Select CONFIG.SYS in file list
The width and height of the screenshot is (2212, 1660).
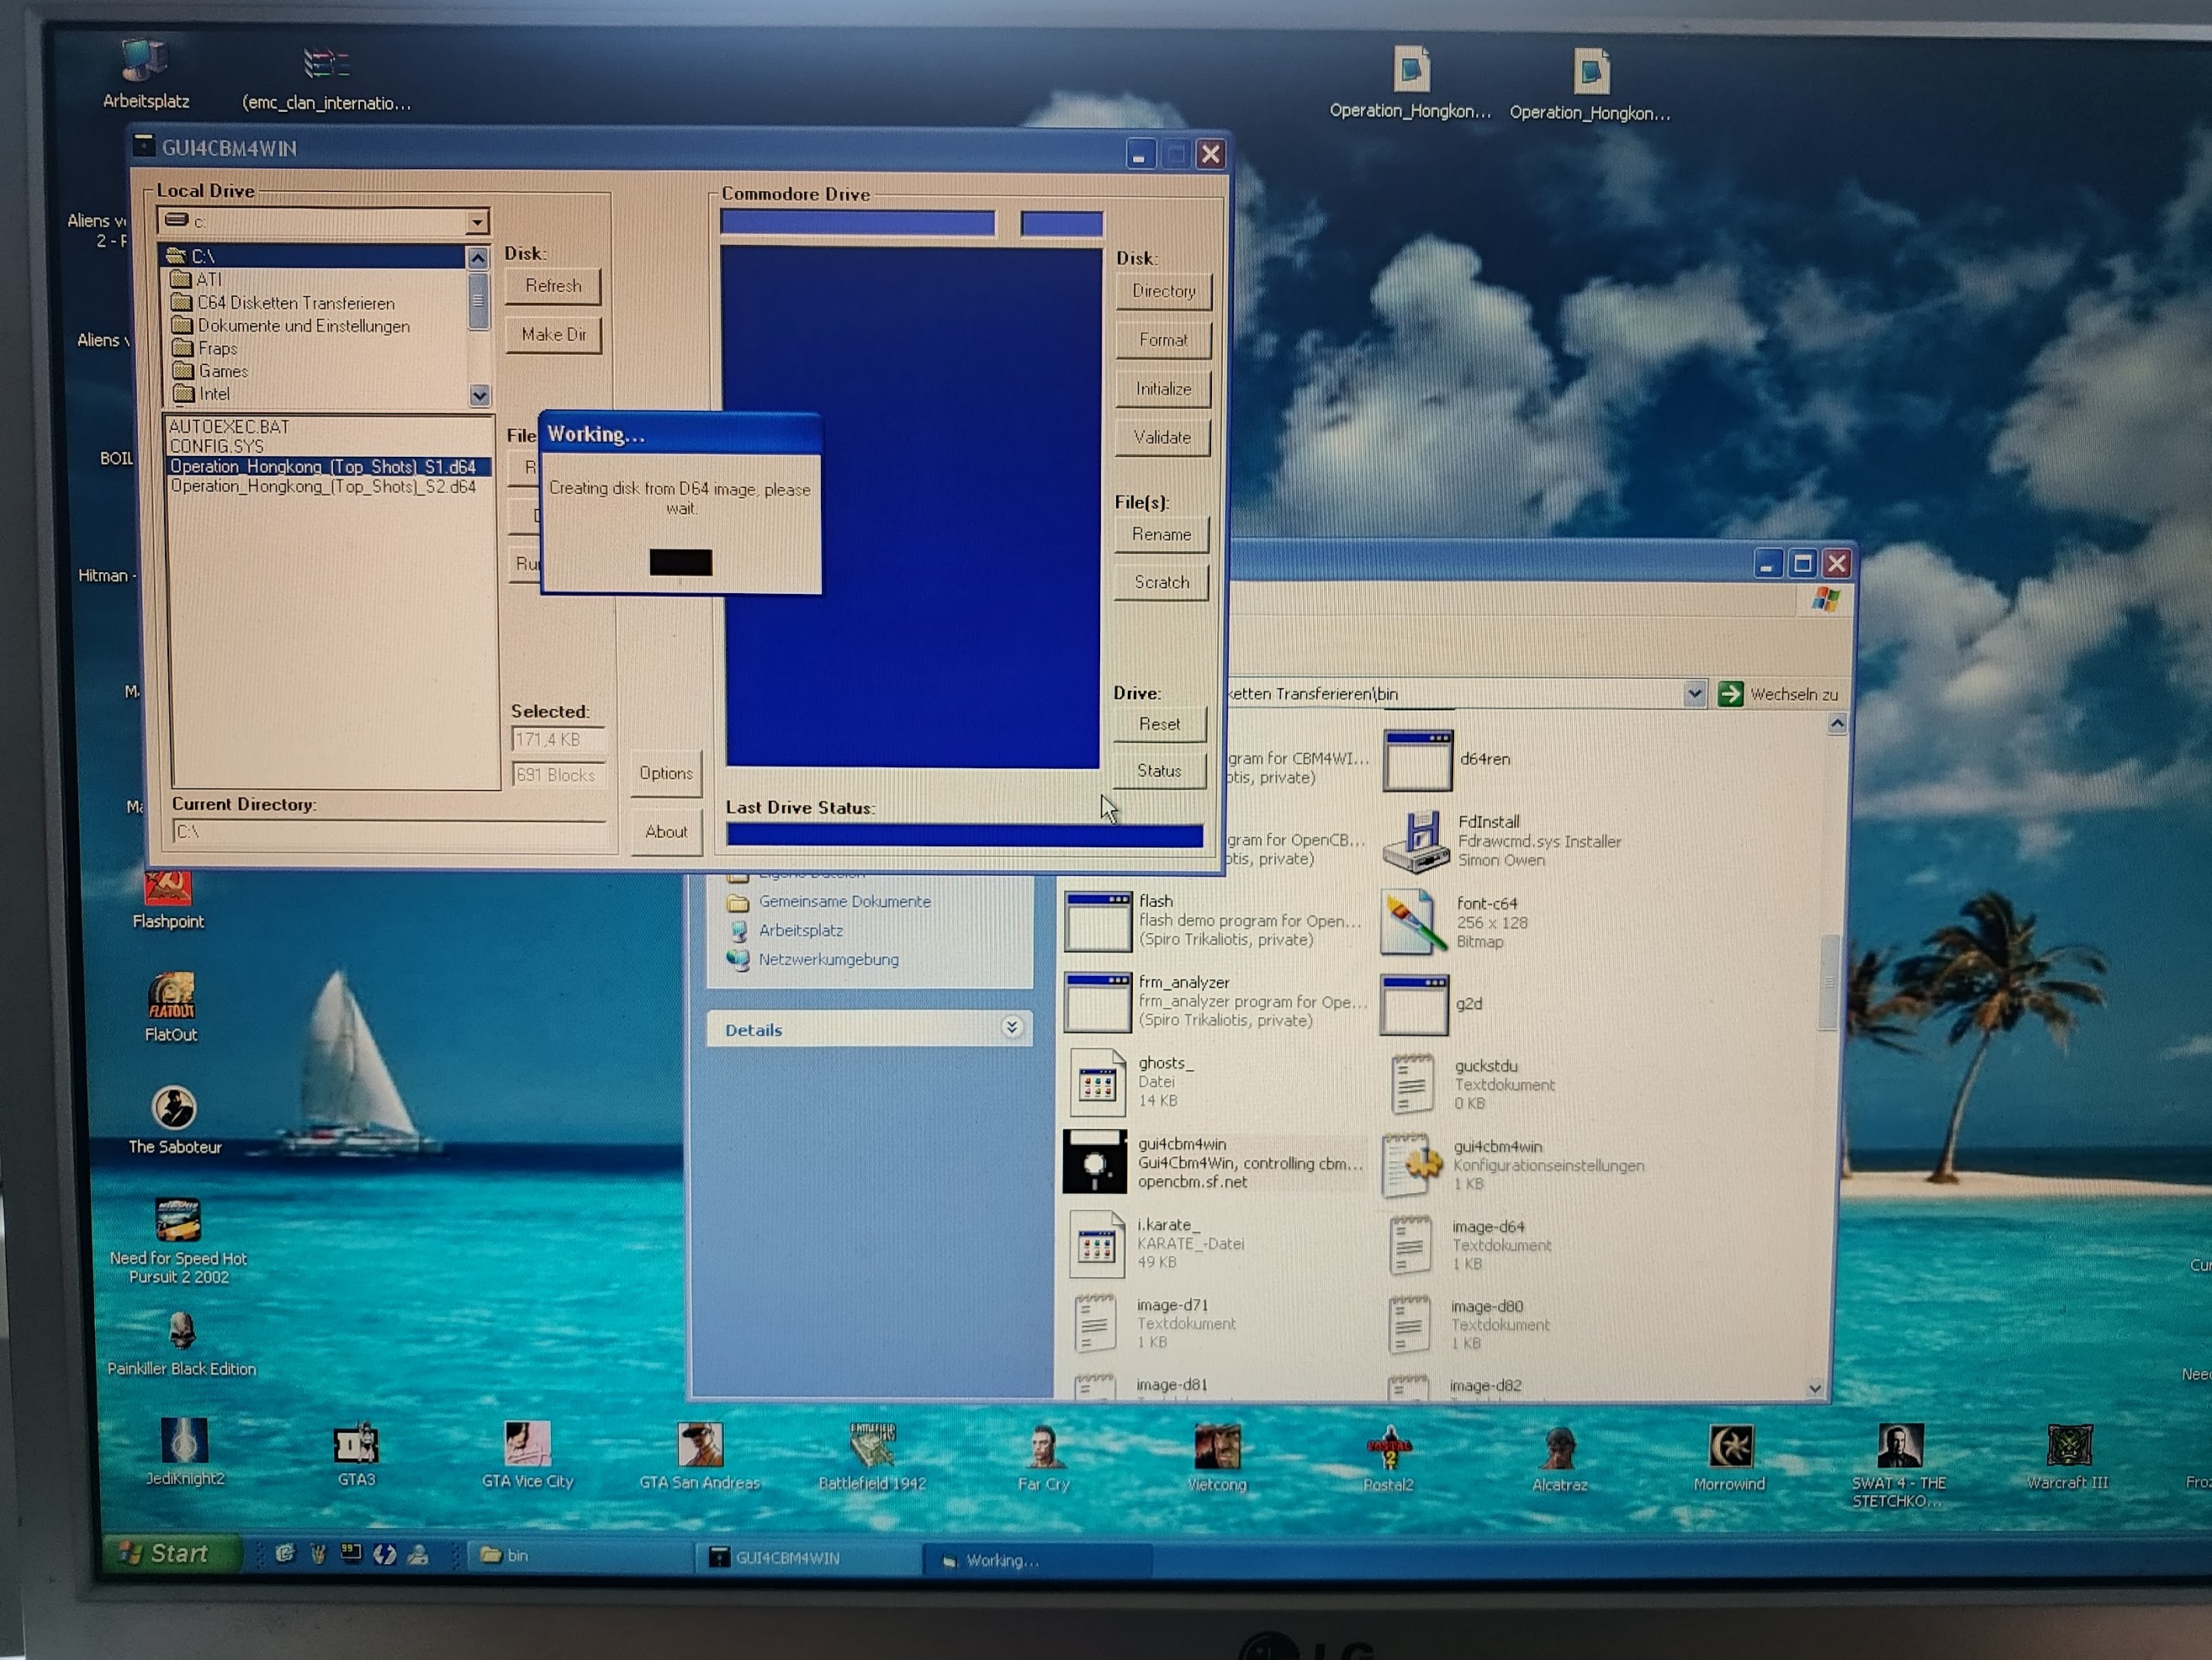[216, 446]
